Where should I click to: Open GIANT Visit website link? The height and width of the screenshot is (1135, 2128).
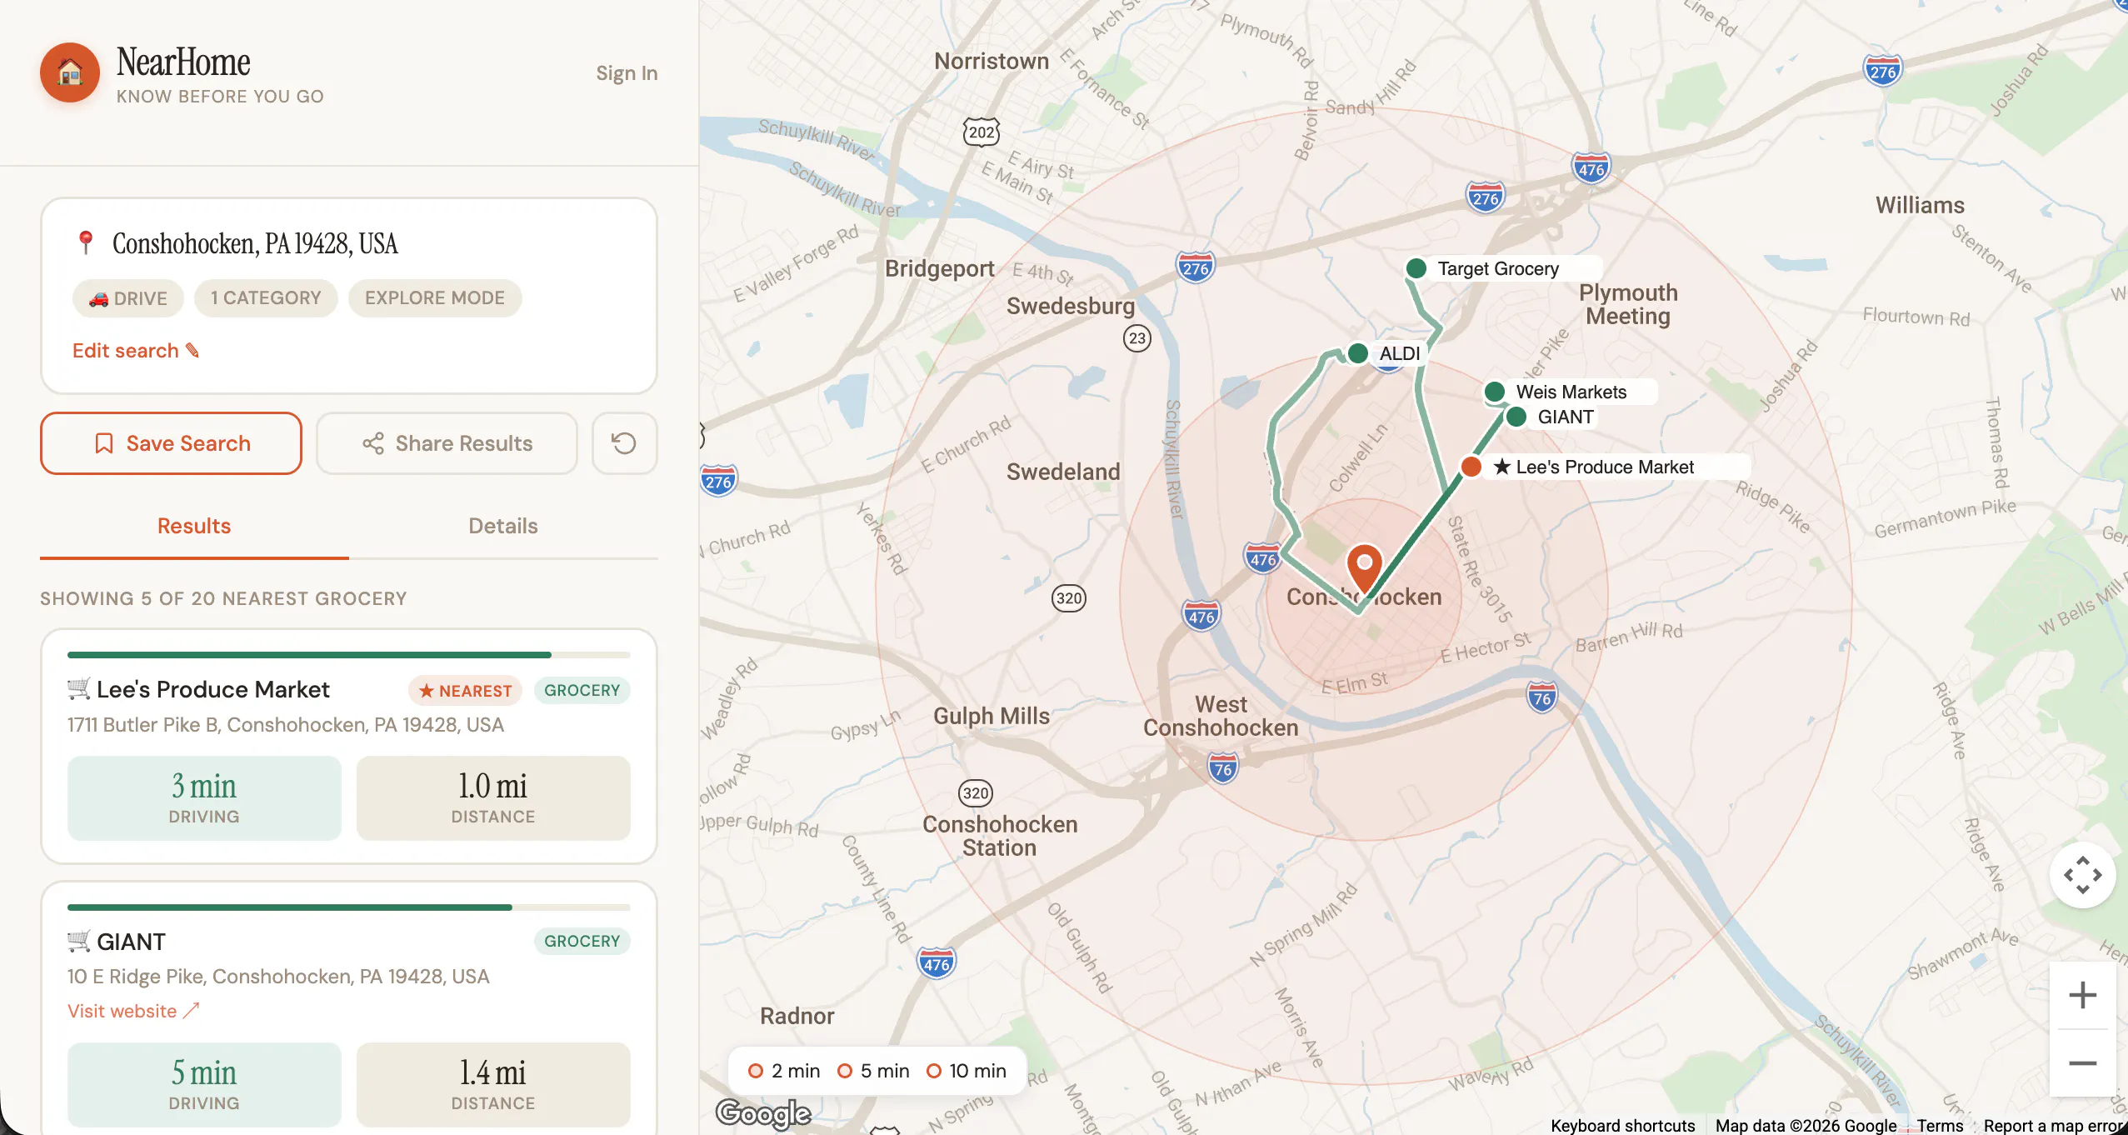(133, 1011)
